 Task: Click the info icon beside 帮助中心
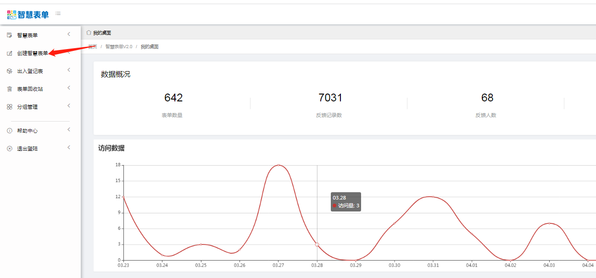pos(10,131)
